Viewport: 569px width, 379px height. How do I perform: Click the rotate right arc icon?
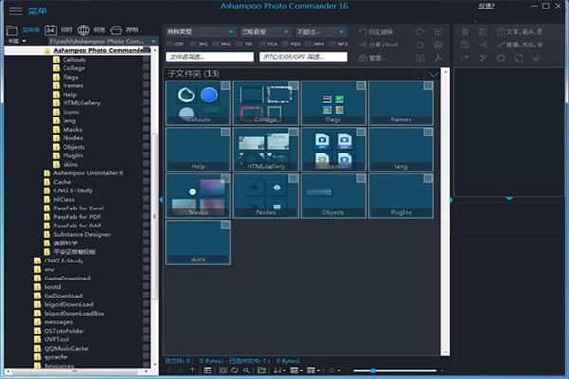tap(420, 32)
